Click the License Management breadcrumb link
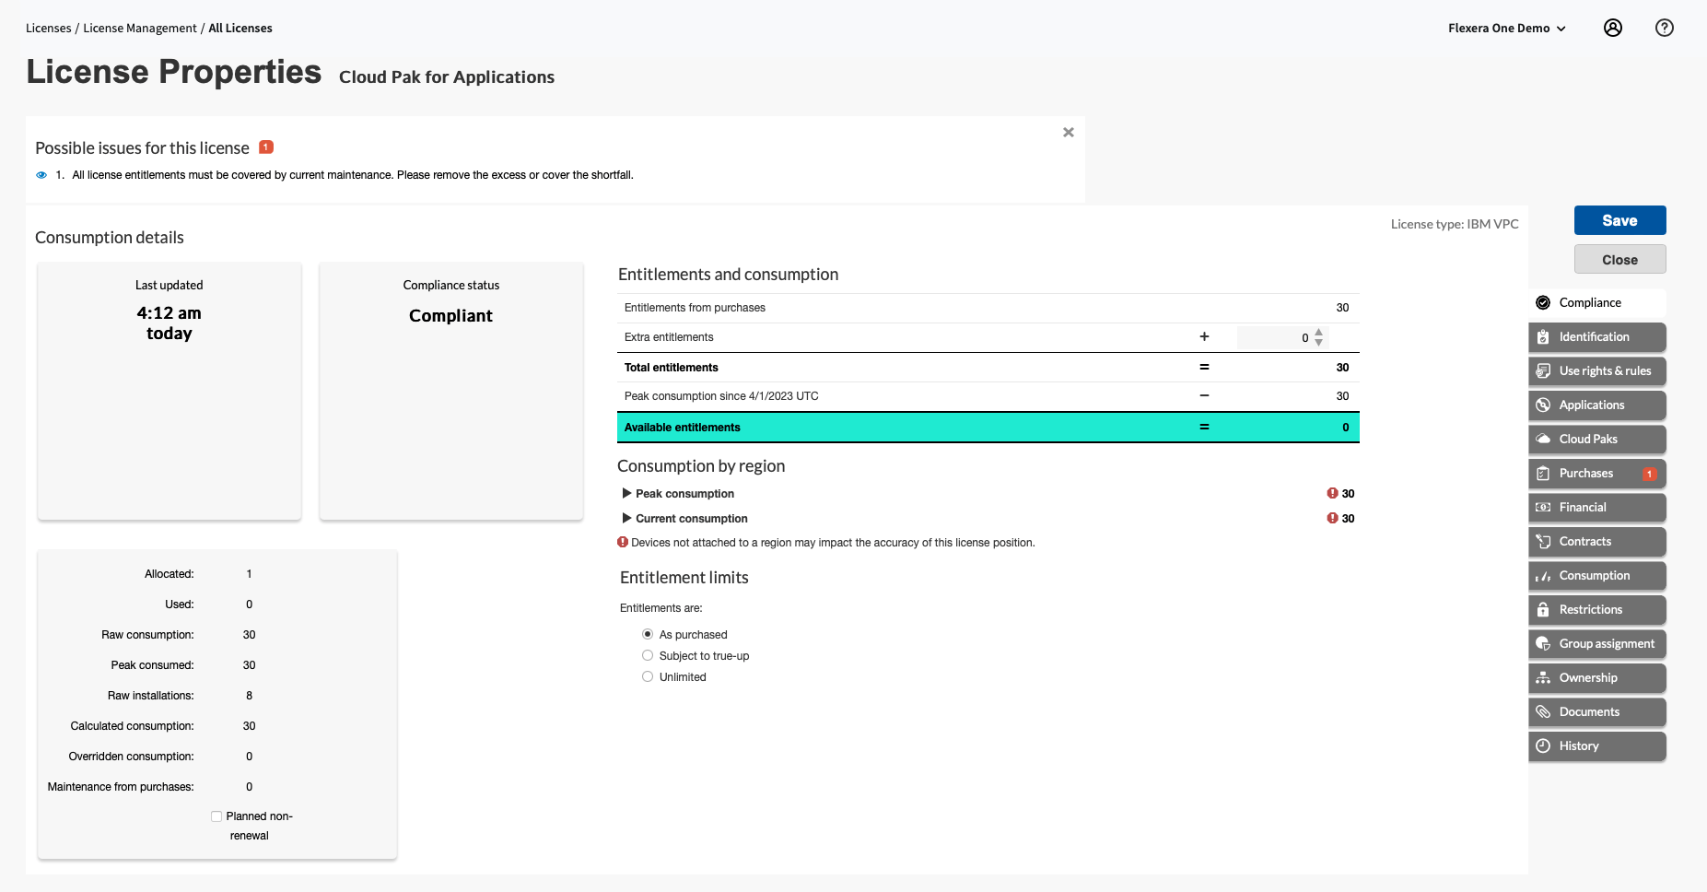Image resolution: width=1707 pixels, height=892 pixels. [x=140, y=29]
